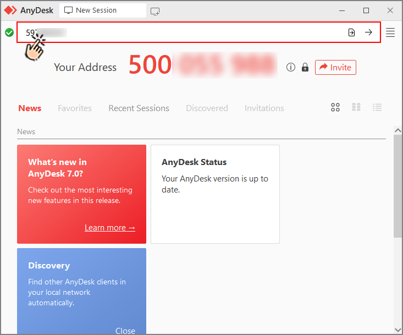The image size is (403, 335).
Task: Open the Invitations tab
Action: [264, 108]
